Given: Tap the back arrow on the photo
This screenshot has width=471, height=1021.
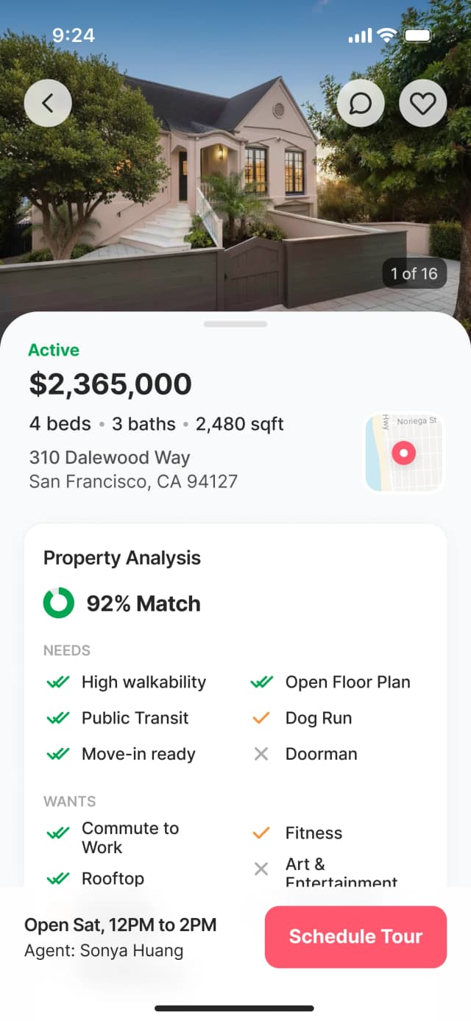Looking at the screenshot, I should pos(47,103).
